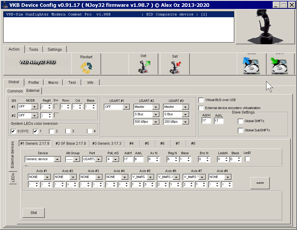Select the #3 Generic 3:17.3 tab

click(x=107, y=144)
